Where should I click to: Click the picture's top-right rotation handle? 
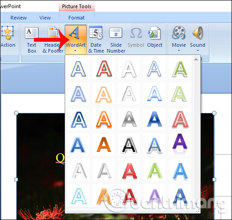point(214,113)
